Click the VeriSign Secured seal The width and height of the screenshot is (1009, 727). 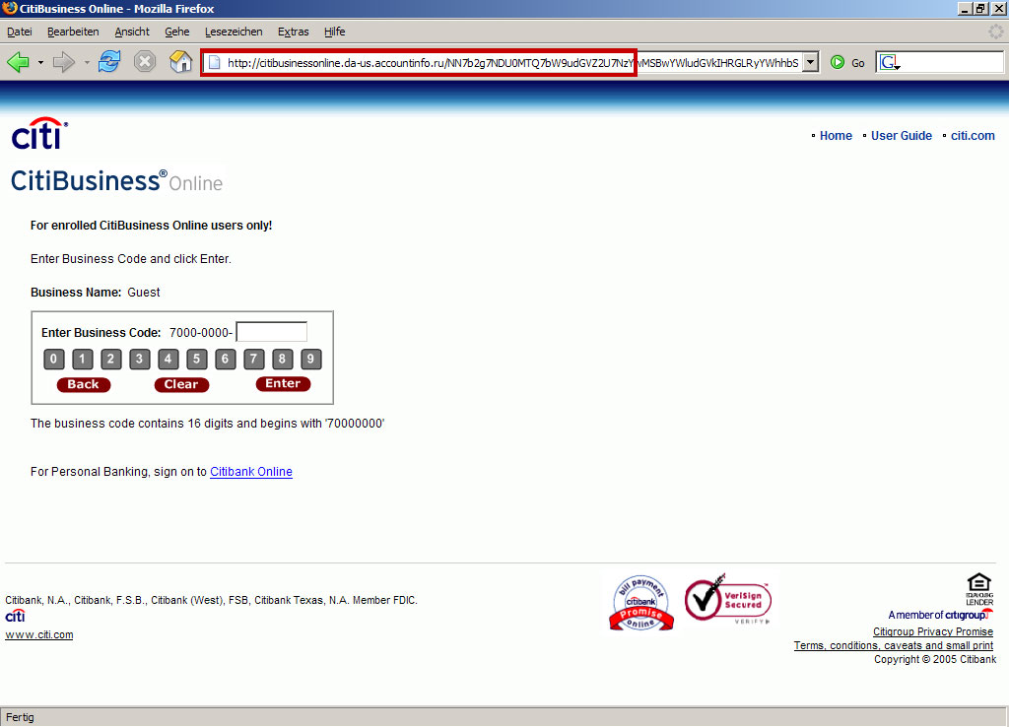pyautogui.click(x=727, y=600)
